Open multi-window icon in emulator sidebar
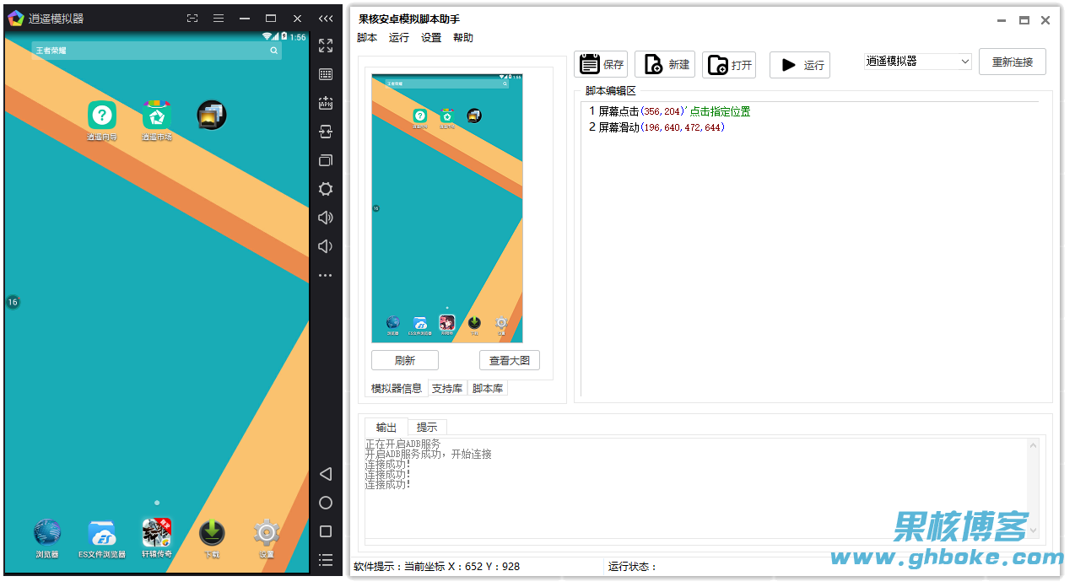This screenshot has width=1075, height=587. click(x=326, y=160)
